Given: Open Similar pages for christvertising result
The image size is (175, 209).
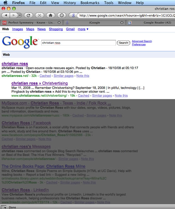Looking at the screenshot, I should (x=102, y=95).
